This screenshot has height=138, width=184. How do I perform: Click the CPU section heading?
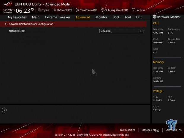click(x=156, y=23)
